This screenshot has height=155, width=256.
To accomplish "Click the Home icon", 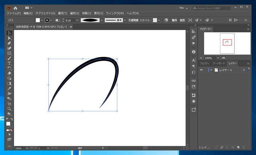I will point(15,8).
